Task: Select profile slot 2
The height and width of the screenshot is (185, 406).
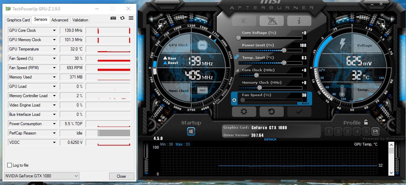Action: (338, 131)
